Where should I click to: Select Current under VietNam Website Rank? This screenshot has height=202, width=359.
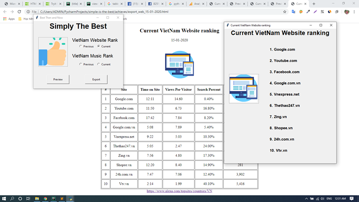pos(98,46)
